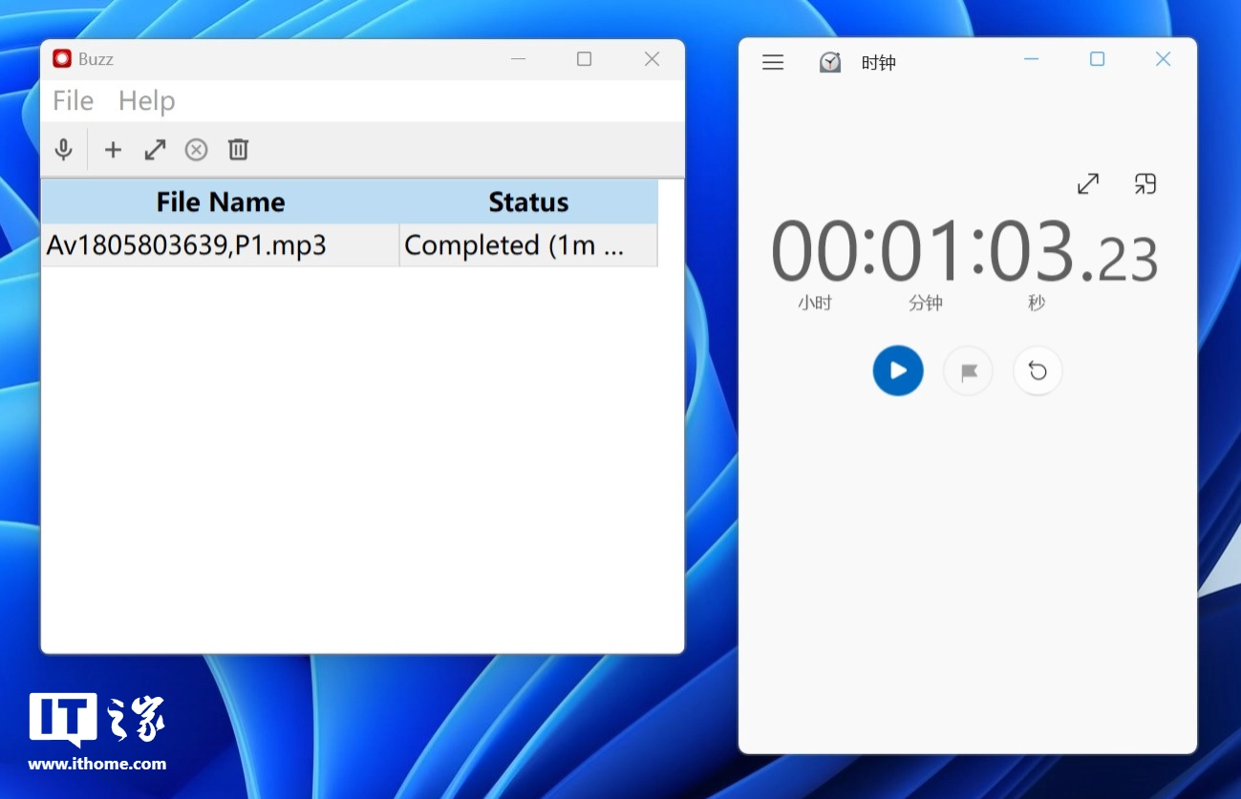Viewport: 1241px width, 799px height.
Task: Maximize the Clock window
Action: tap(1097, 59)
